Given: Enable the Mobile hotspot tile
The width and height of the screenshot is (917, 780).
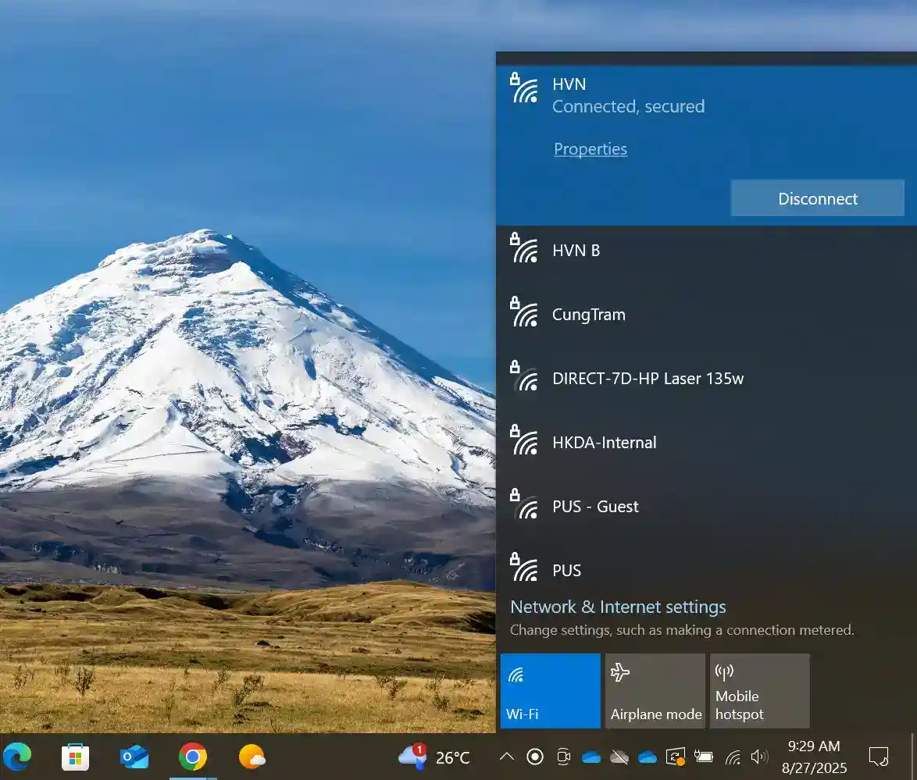Looking at the screenshot, I should point(758,690).
